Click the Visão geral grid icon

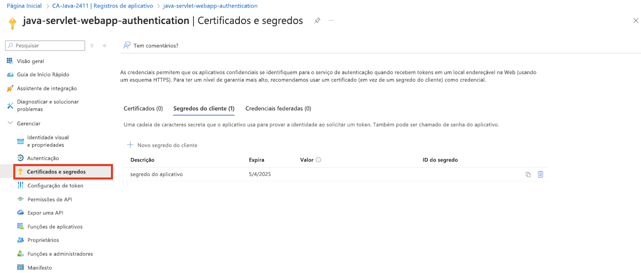[10, 61]
